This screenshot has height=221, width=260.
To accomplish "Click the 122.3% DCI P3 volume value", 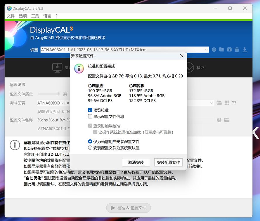I will coord(142,100).
